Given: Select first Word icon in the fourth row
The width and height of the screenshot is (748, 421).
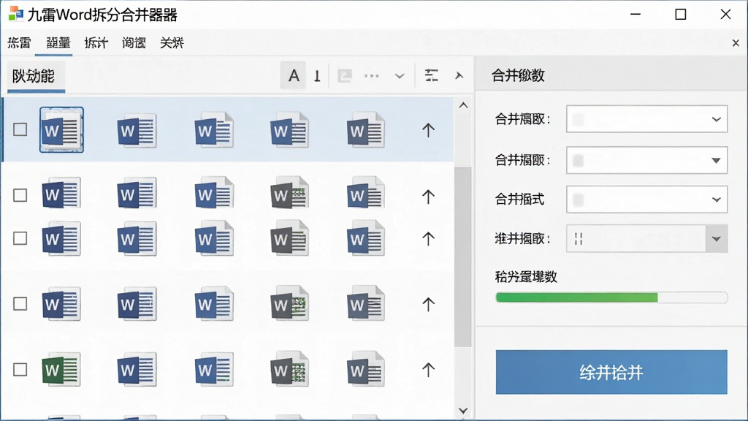Looking at the screenshot, I should (x=61, y=303).
